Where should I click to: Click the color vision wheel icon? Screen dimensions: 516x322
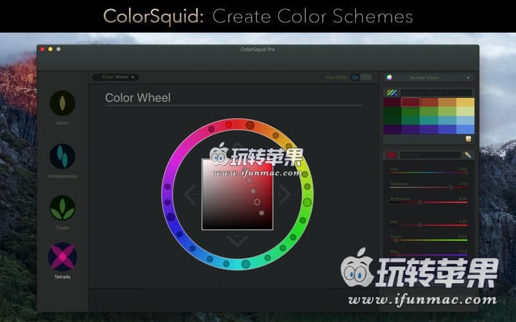click(390, 77)
